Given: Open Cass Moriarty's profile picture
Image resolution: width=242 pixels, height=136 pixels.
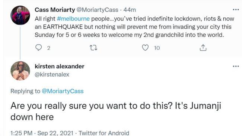Looking at the screenshot, I should coord(20,15).
